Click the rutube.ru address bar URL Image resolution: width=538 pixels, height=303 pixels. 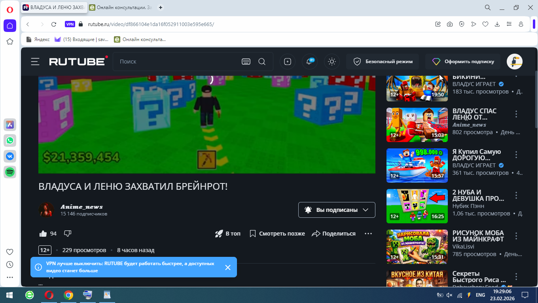[x=151, y=24]
